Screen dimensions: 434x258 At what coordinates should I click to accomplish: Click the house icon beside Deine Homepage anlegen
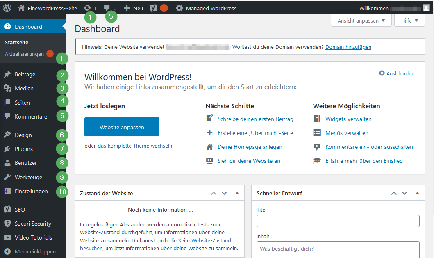pyautogui.click(x=209, y=147)
